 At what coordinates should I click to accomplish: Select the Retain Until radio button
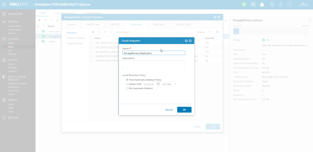127,84
